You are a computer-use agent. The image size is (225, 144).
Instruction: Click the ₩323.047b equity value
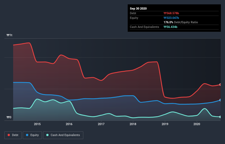pos(171,18)
